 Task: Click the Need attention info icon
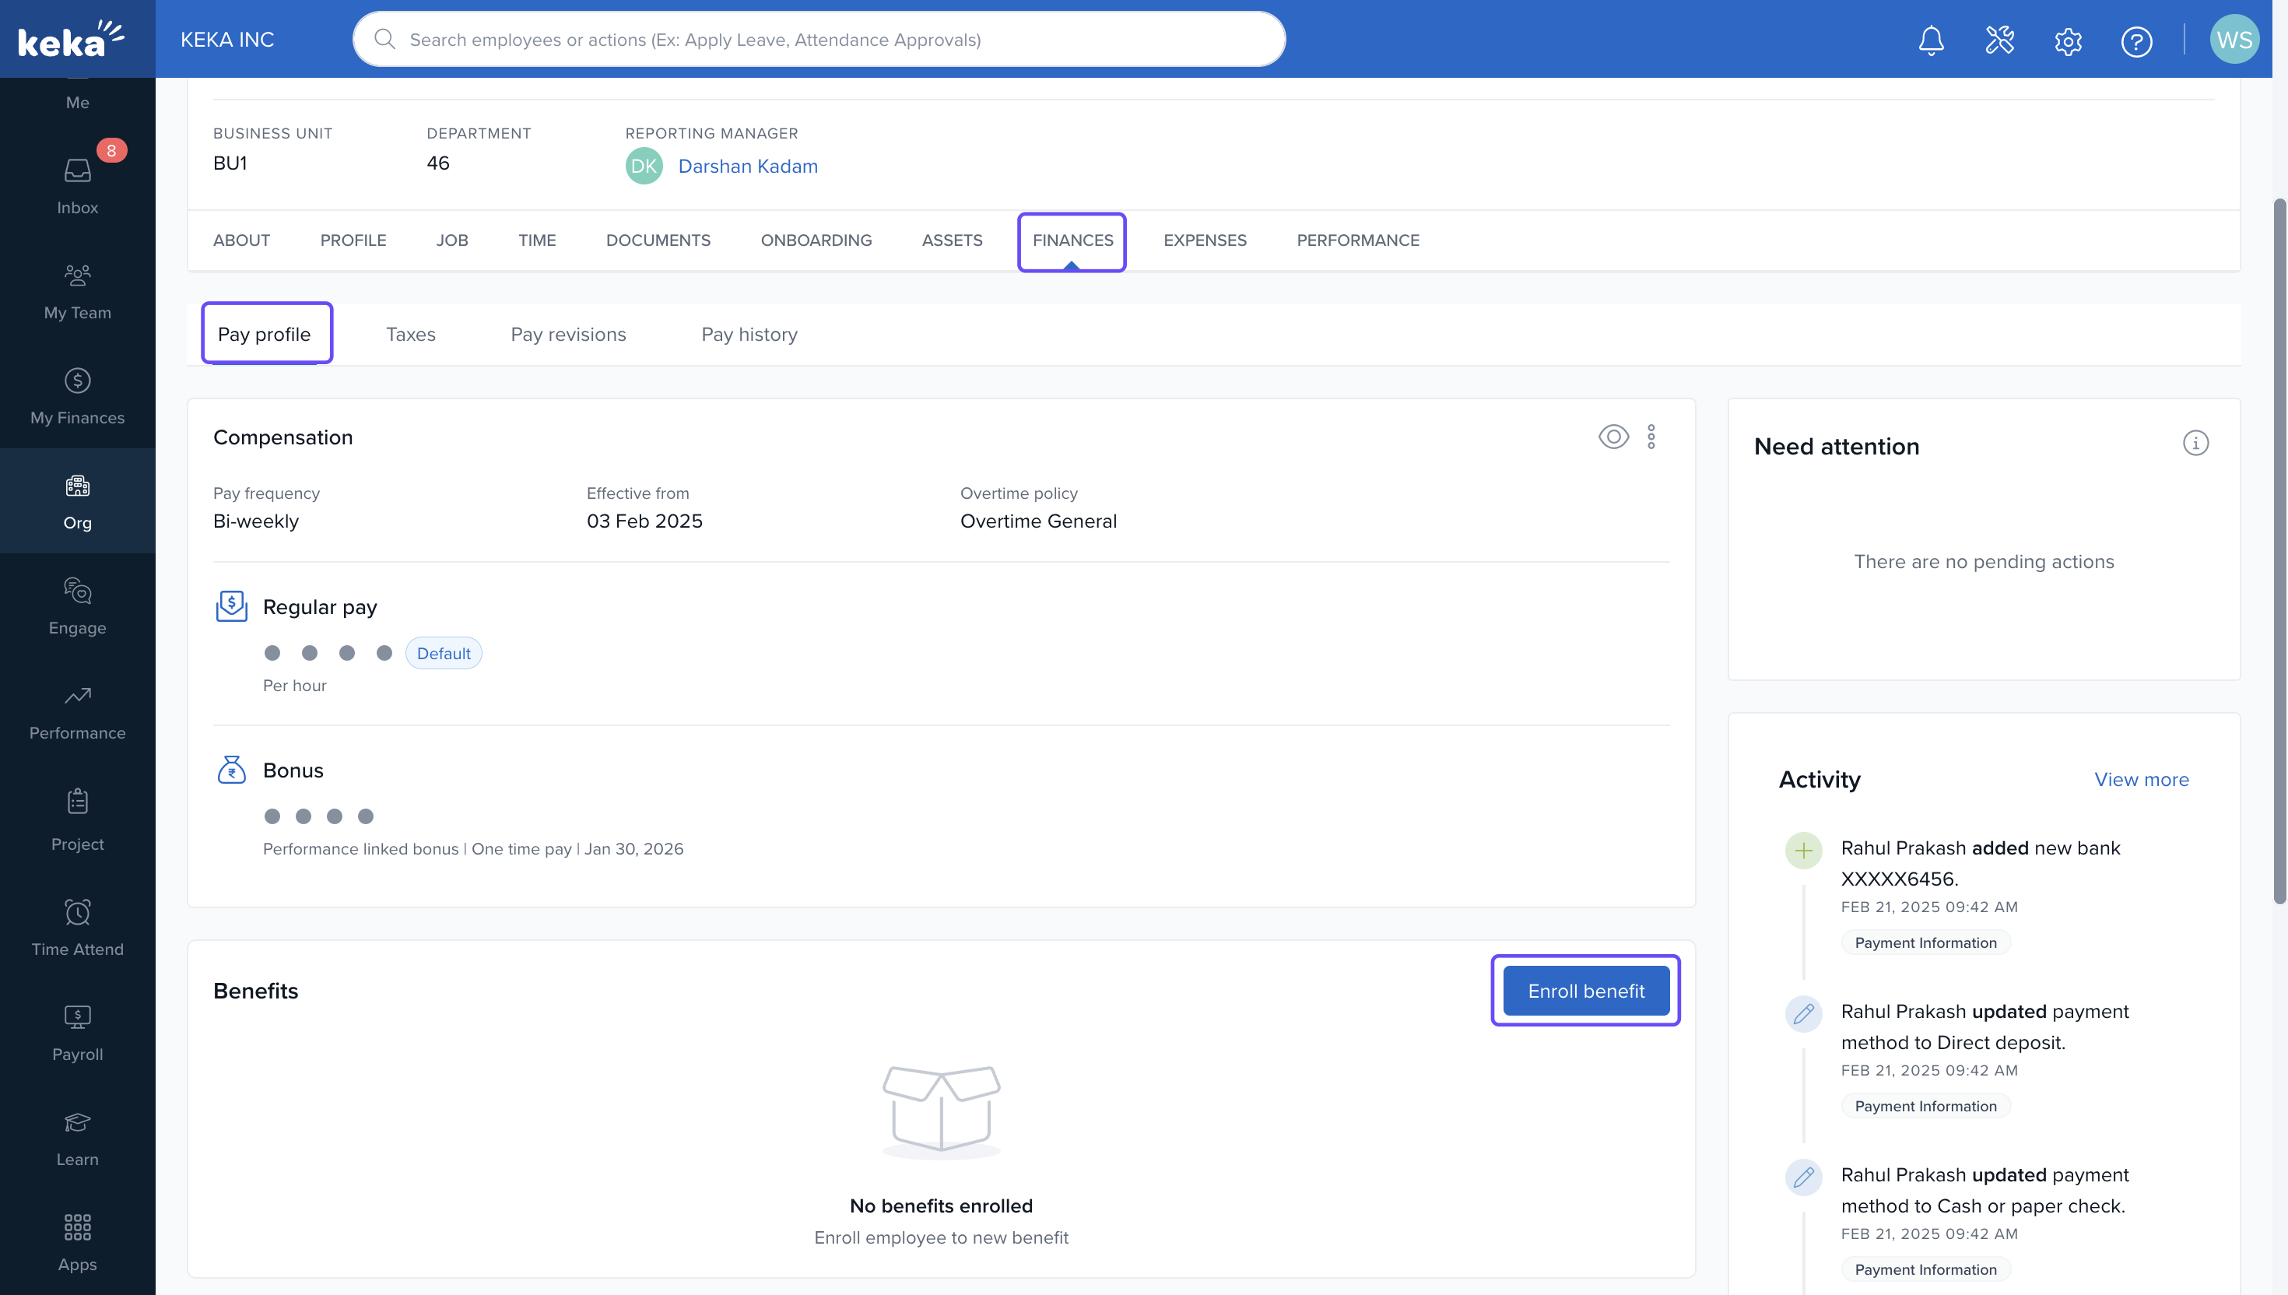[x=2195, y=443]
